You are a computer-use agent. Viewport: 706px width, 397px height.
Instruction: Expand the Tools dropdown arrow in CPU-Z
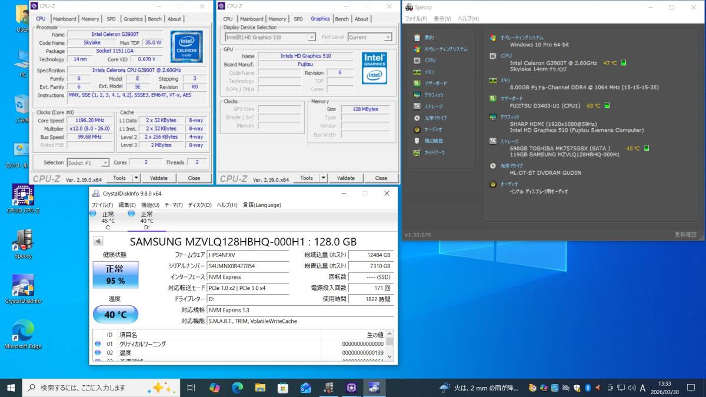click(136, 178)
